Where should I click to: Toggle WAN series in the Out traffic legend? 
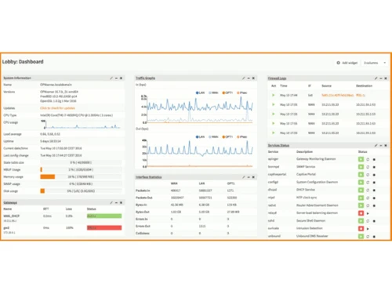[x=213, y=136]
